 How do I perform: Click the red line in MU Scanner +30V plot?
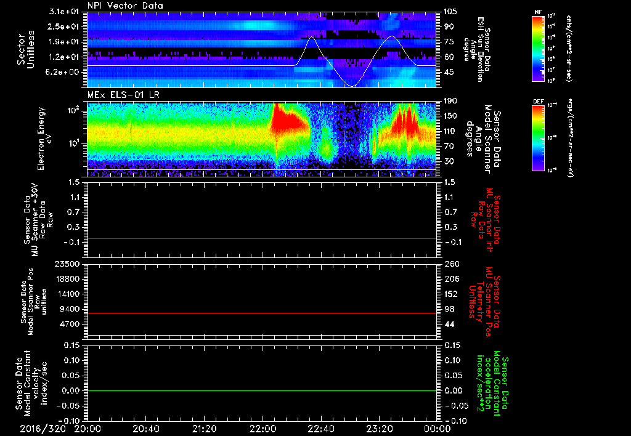tap(261, 238)
